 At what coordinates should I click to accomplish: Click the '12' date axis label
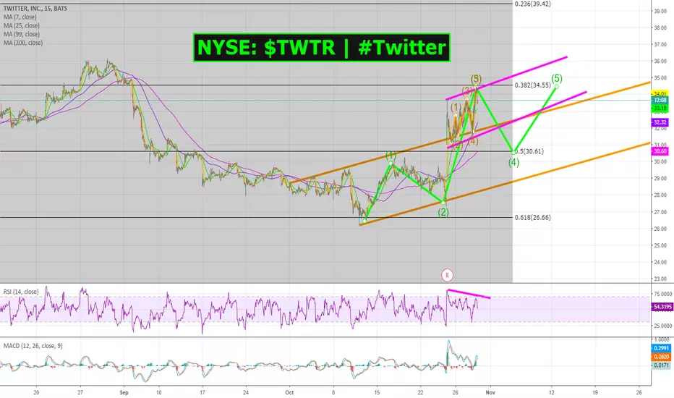[552, 392]
